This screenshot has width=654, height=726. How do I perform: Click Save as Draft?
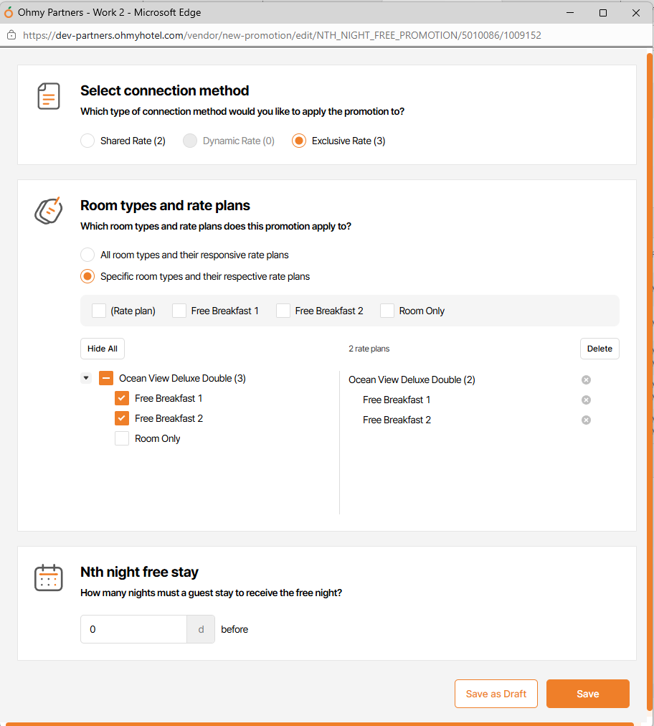(496, 694)
